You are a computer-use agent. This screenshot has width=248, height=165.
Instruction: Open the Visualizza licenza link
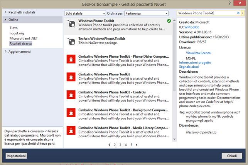[x=198, y=53]
